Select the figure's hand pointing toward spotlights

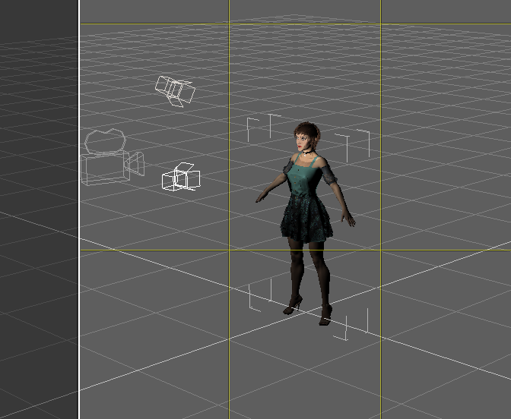tap(262, 197)
